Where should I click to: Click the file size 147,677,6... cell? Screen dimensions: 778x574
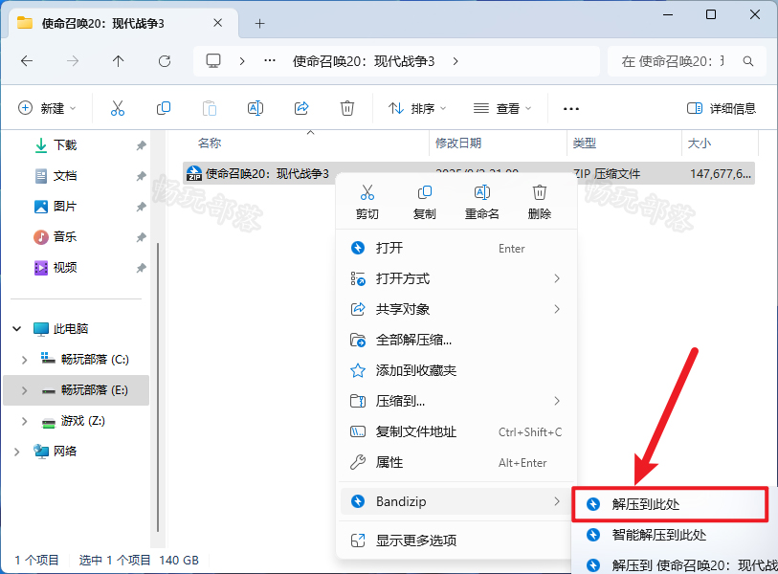coord(720,174)
